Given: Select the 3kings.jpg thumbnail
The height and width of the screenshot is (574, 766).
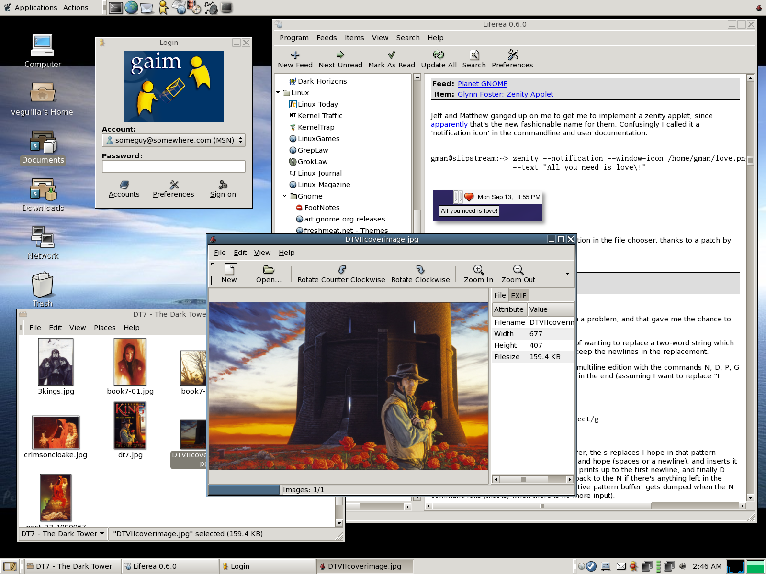Looking at the screenshot, I should click(x=56, y=362).
